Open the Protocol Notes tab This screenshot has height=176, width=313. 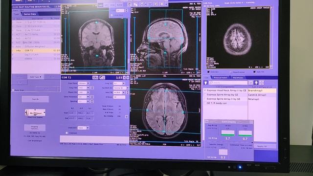coord(221,78)
